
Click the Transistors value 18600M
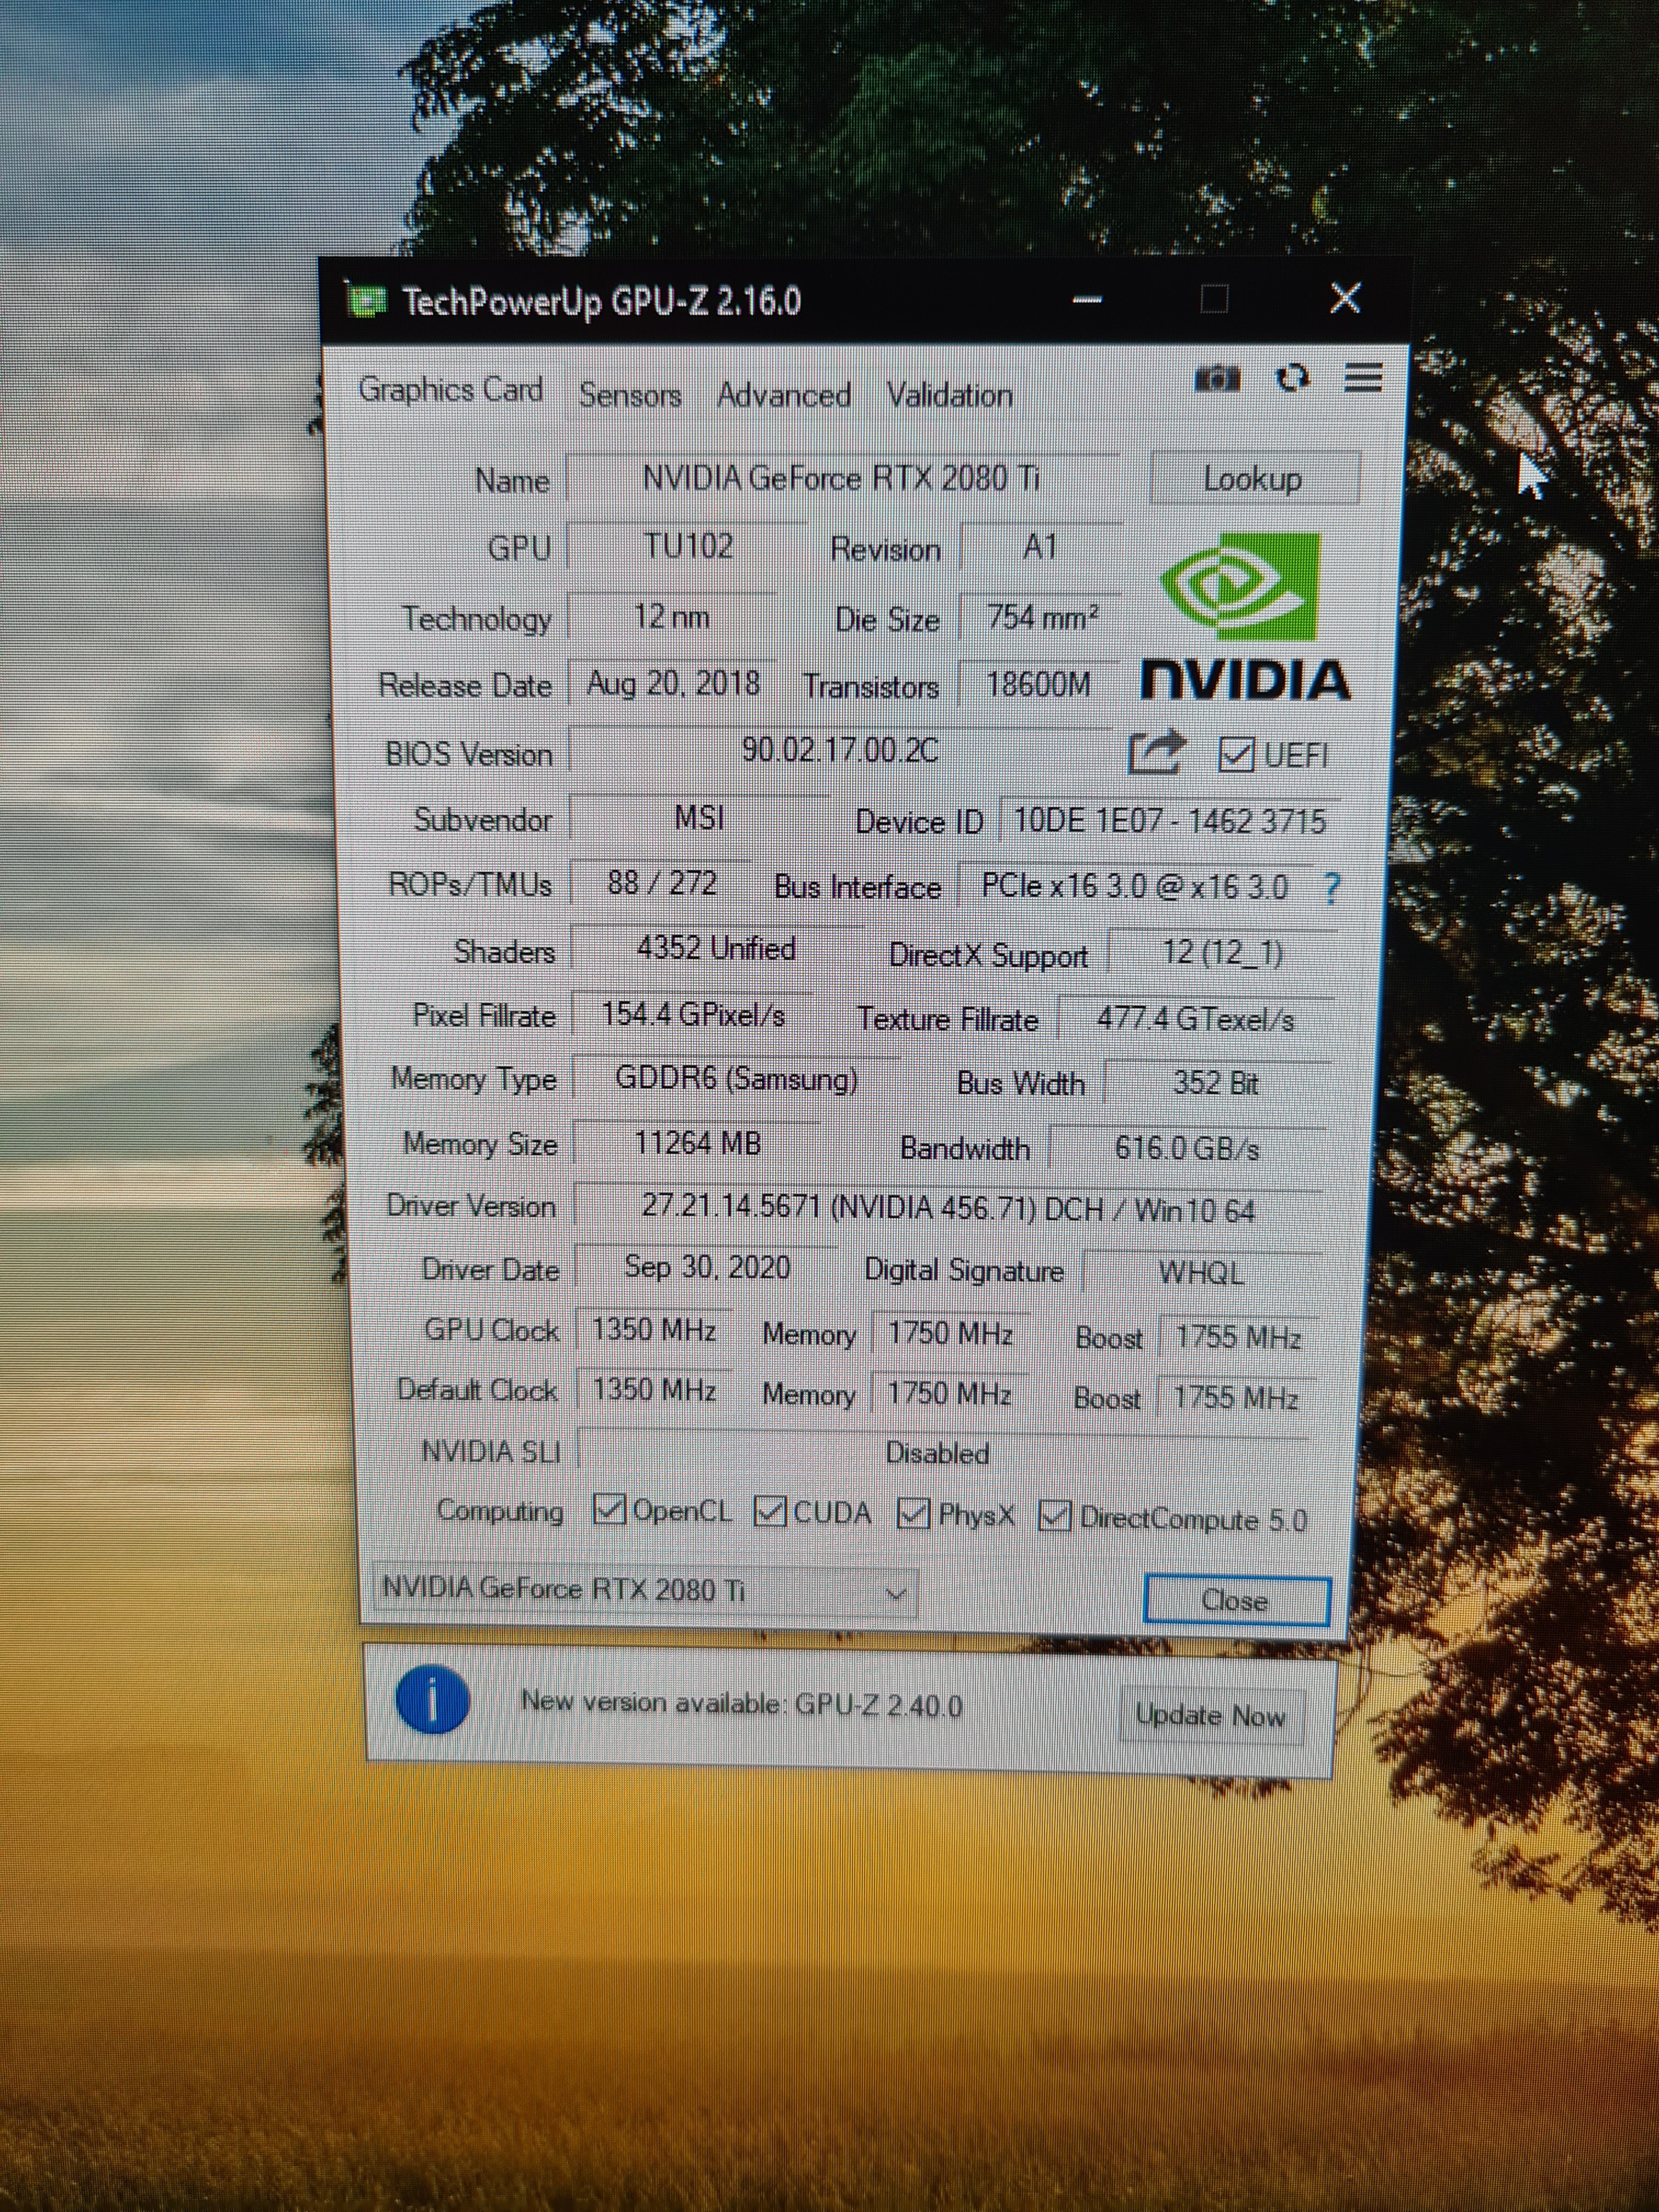[x=1037, y=685]
